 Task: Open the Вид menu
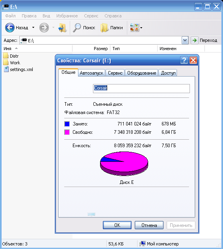click(x=46, y=16)
